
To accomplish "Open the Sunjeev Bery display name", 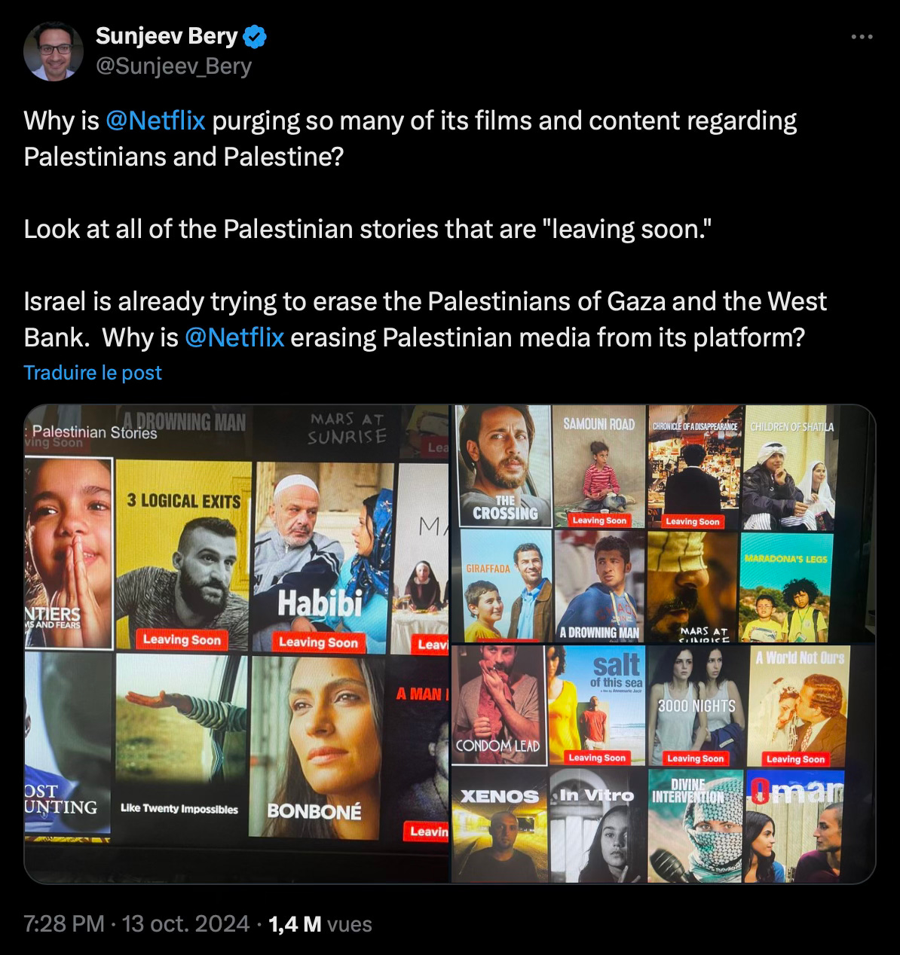I will (x=167, y=35).
